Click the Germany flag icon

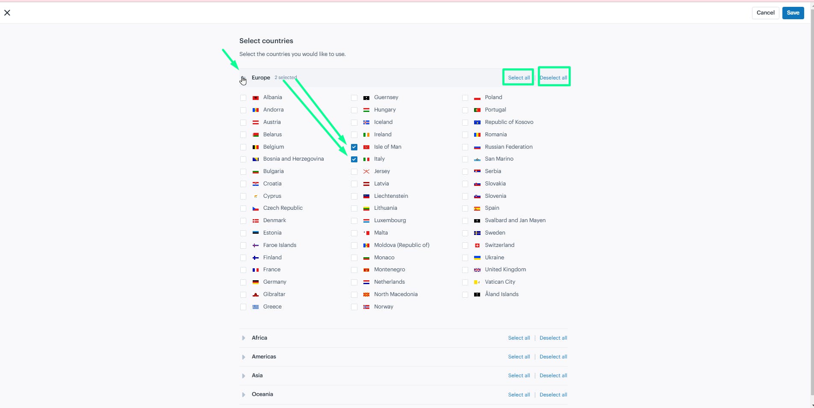pyautogui.click(x=256, y=282)
